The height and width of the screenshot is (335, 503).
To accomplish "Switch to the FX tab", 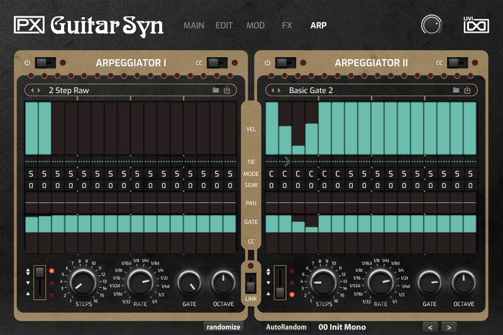I will (287, 25).
